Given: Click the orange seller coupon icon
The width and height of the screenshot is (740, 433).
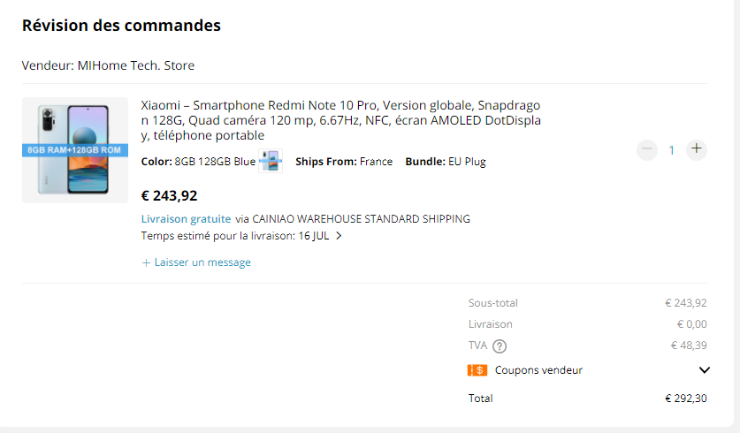Looking at the screenshot, I should (x=477, y=370).
